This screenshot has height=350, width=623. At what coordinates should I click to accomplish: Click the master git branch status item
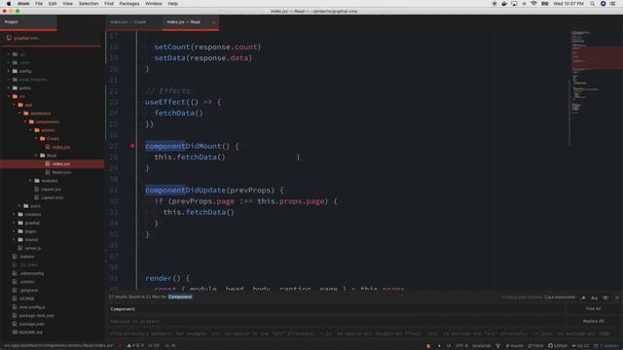pyautogui.click(x=515, y=346)
